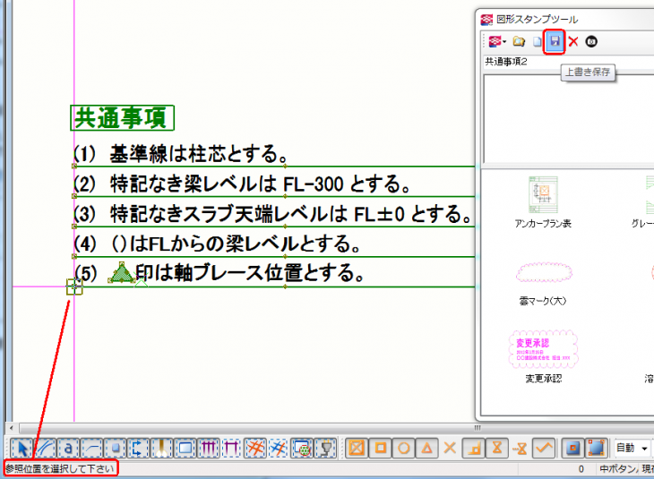
Task: Click the text '(2) 特記なき梁レベルは FL-300 とする。'
Action: pyautogui.click(x=242, y=184)
